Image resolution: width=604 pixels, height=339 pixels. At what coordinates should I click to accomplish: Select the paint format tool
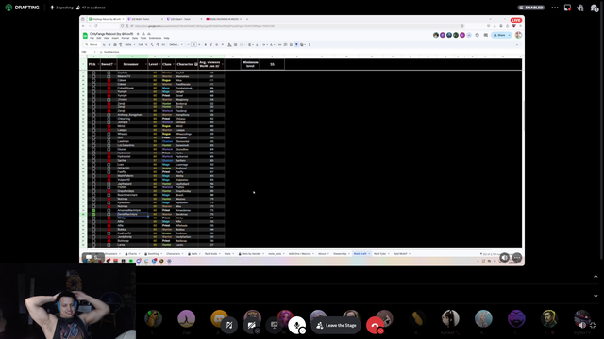tap(121, 44)
